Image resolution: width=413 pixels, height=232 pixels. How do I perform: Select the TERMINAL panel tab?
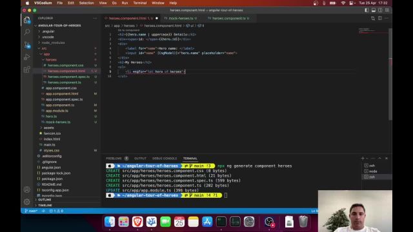click(190, 159)
